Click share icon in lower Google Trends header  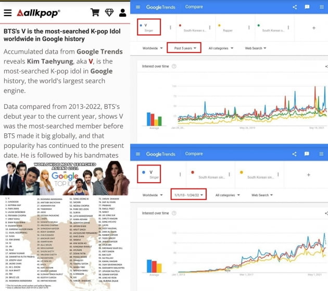[x=294, y=154]
